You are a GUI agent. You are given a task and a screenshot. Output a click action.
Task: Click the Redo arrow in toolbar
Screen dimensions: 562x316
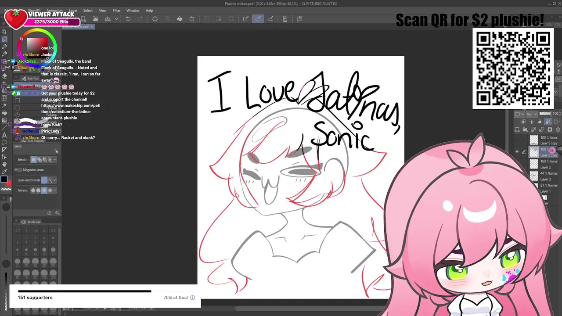[140, 18]
